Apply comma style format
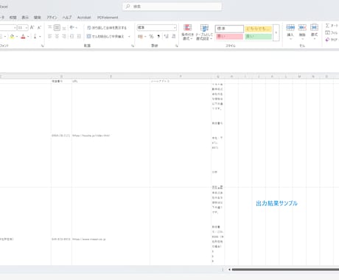Viewport: 339px width, 280px height. (x=158, y=36)
